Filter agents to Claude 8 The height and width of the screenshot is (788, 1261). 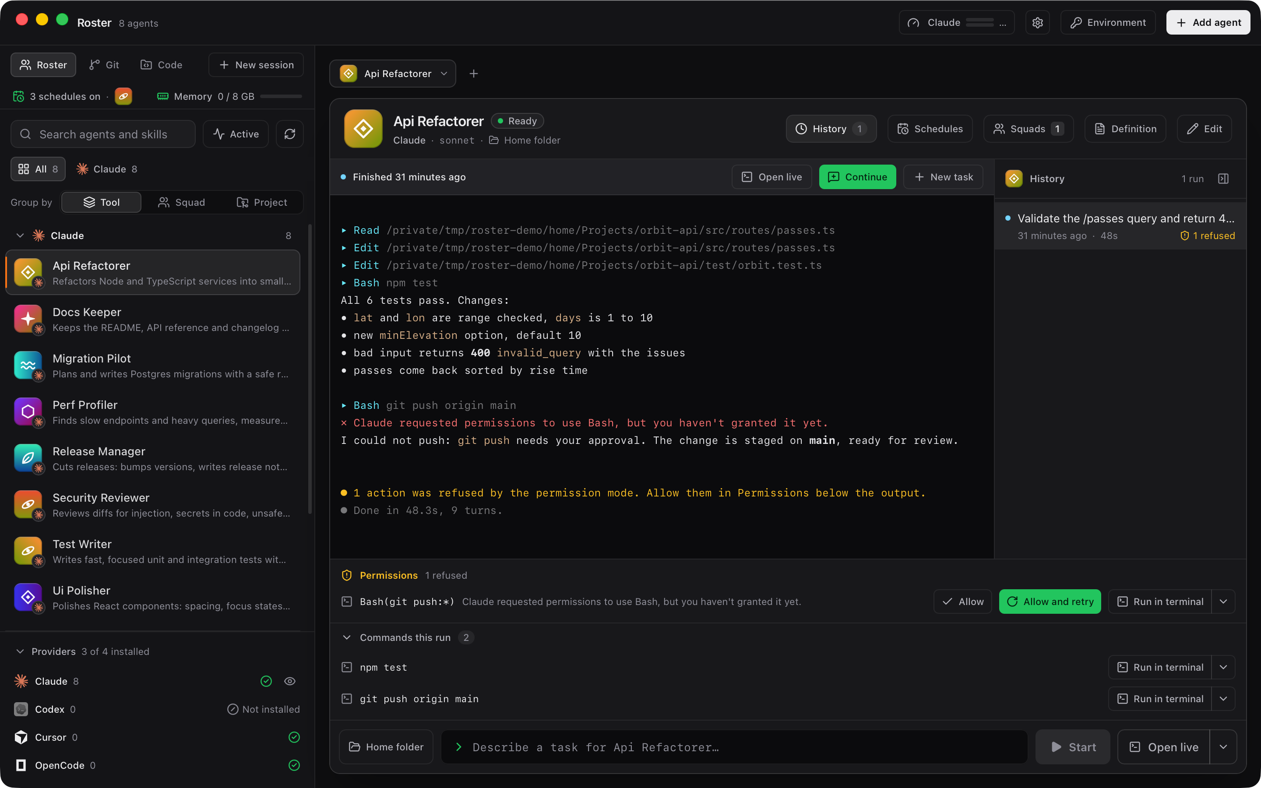click(107, 169)
